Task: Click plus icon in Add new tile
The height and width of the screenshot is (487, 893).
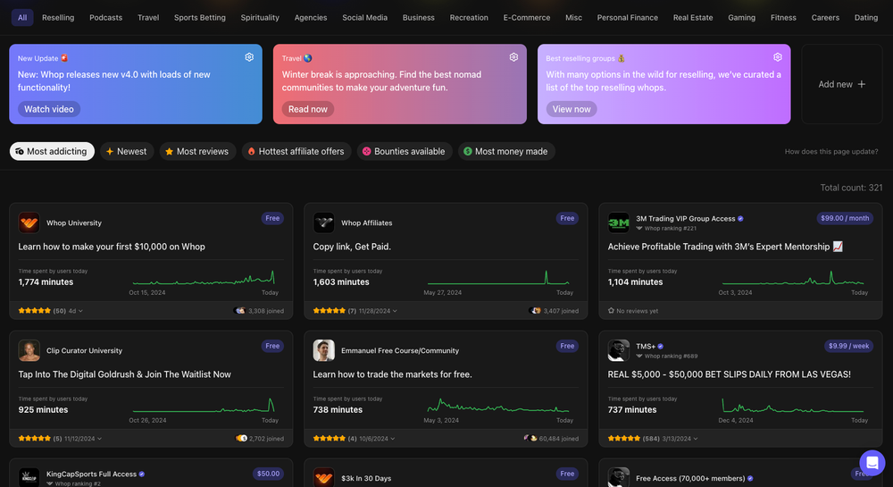Action: 862,84
